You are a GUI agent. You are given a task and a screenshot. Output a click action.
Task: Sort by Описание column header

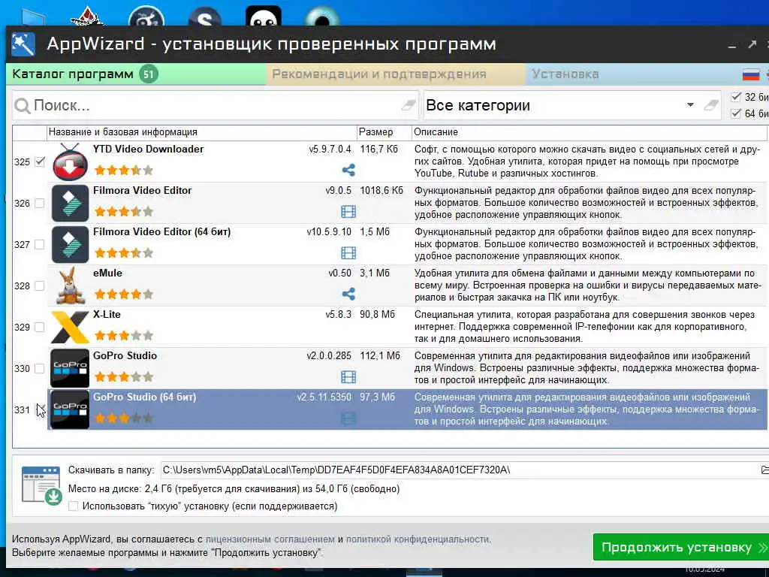(590, 132)
